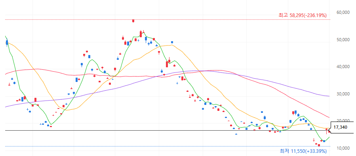Click the 30,000 price axis label
Image resolution: width=356 pixels, height=156 pixels.
pyautogui.click(x=343, y=94)
